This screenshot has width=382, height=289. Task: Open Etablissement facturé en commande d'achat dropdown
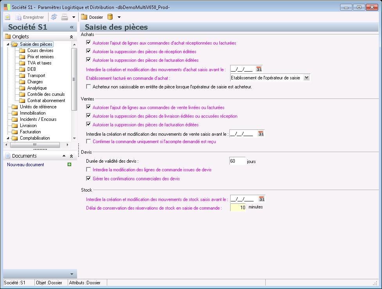pos(306,78)
